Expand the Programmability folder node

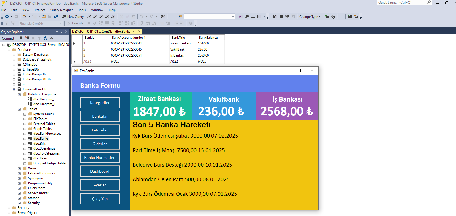point(19,183)
